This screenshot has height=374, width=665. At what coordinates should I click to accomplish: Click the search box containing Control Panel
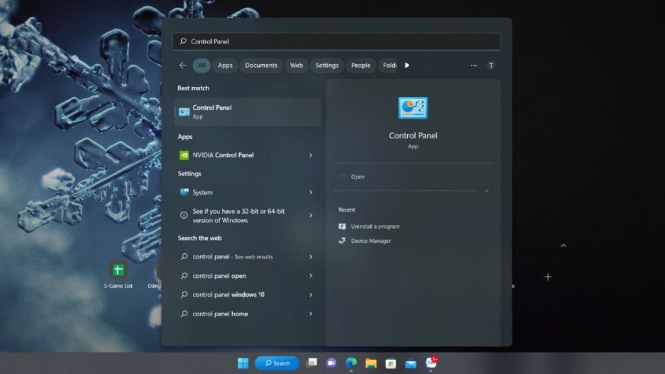[336, 42]
